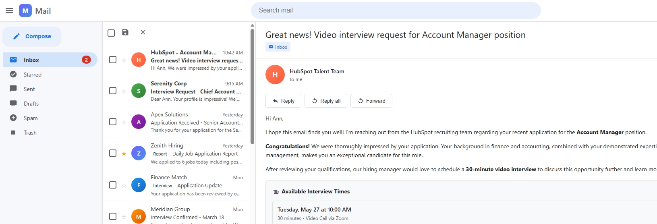The image size is (657, 224).
Task: Click the Drafts folder icon
Action: (13, 103)
